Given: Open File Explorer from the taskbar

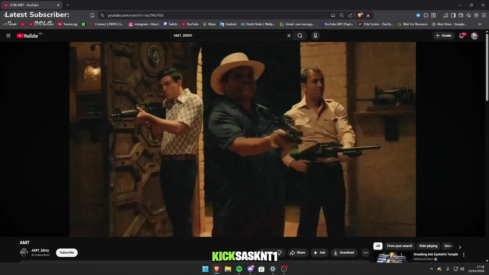Looking at the screenshot, I should pyautogui.click(x=228, y=269).
